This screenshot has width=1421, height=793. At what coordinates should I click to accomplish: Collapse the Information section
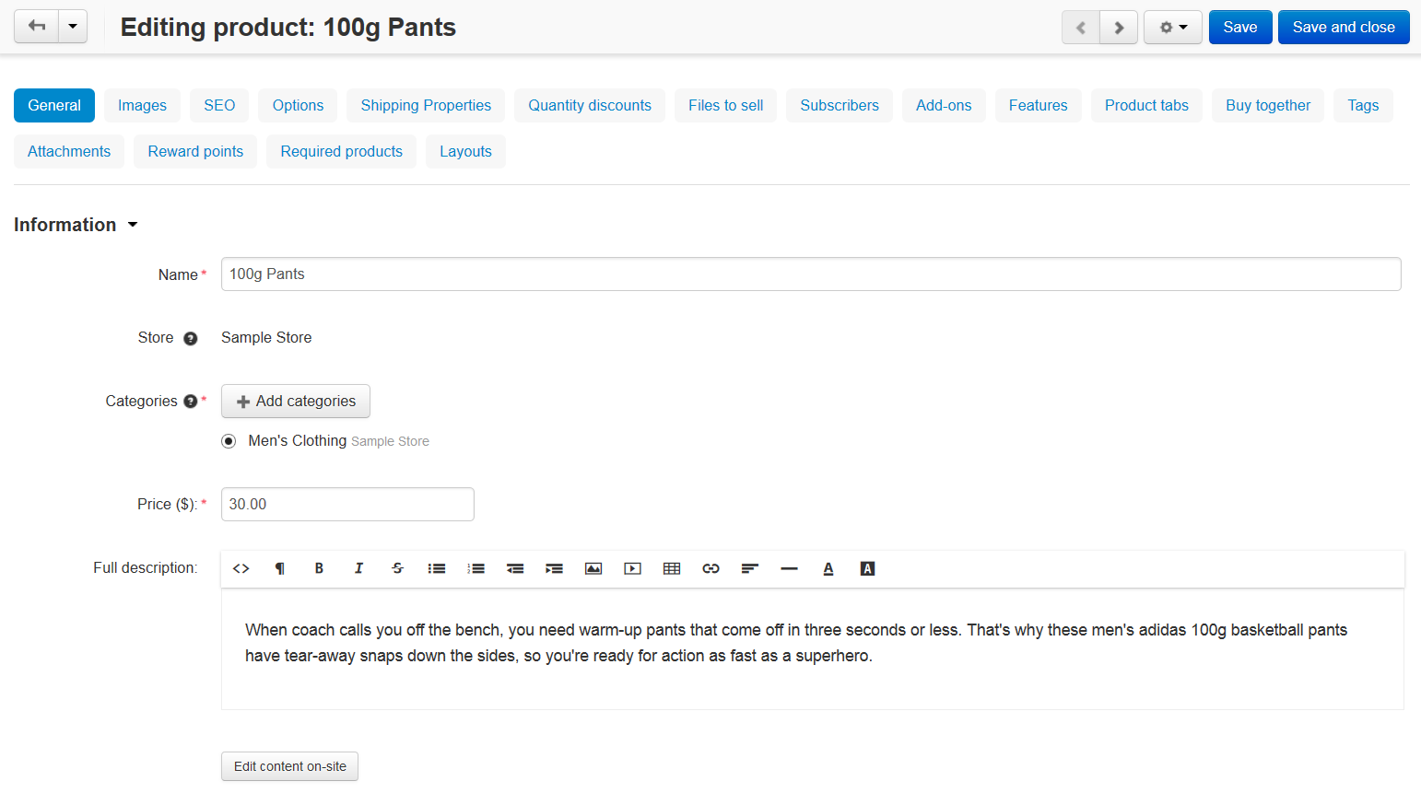click(x=76, y=225)
